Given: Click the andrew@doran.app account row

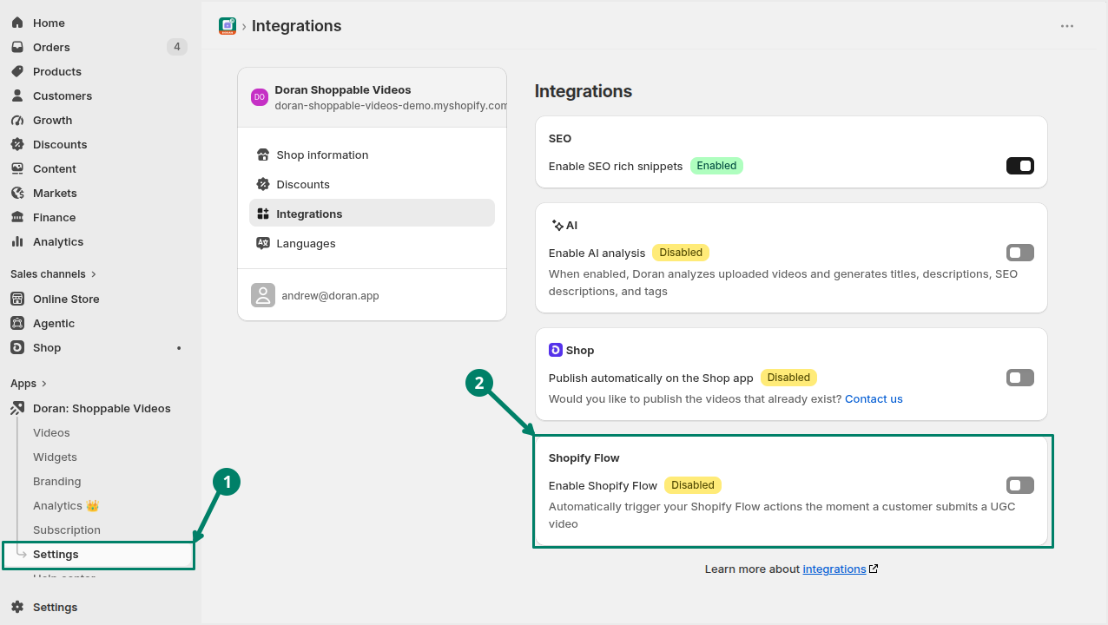Looking at the screenshot, I should click(372, 295).
